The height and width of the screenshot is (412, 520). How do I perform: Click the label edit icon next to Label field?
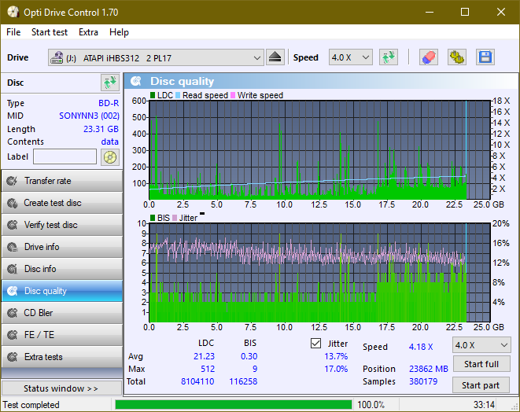[109, 156]
